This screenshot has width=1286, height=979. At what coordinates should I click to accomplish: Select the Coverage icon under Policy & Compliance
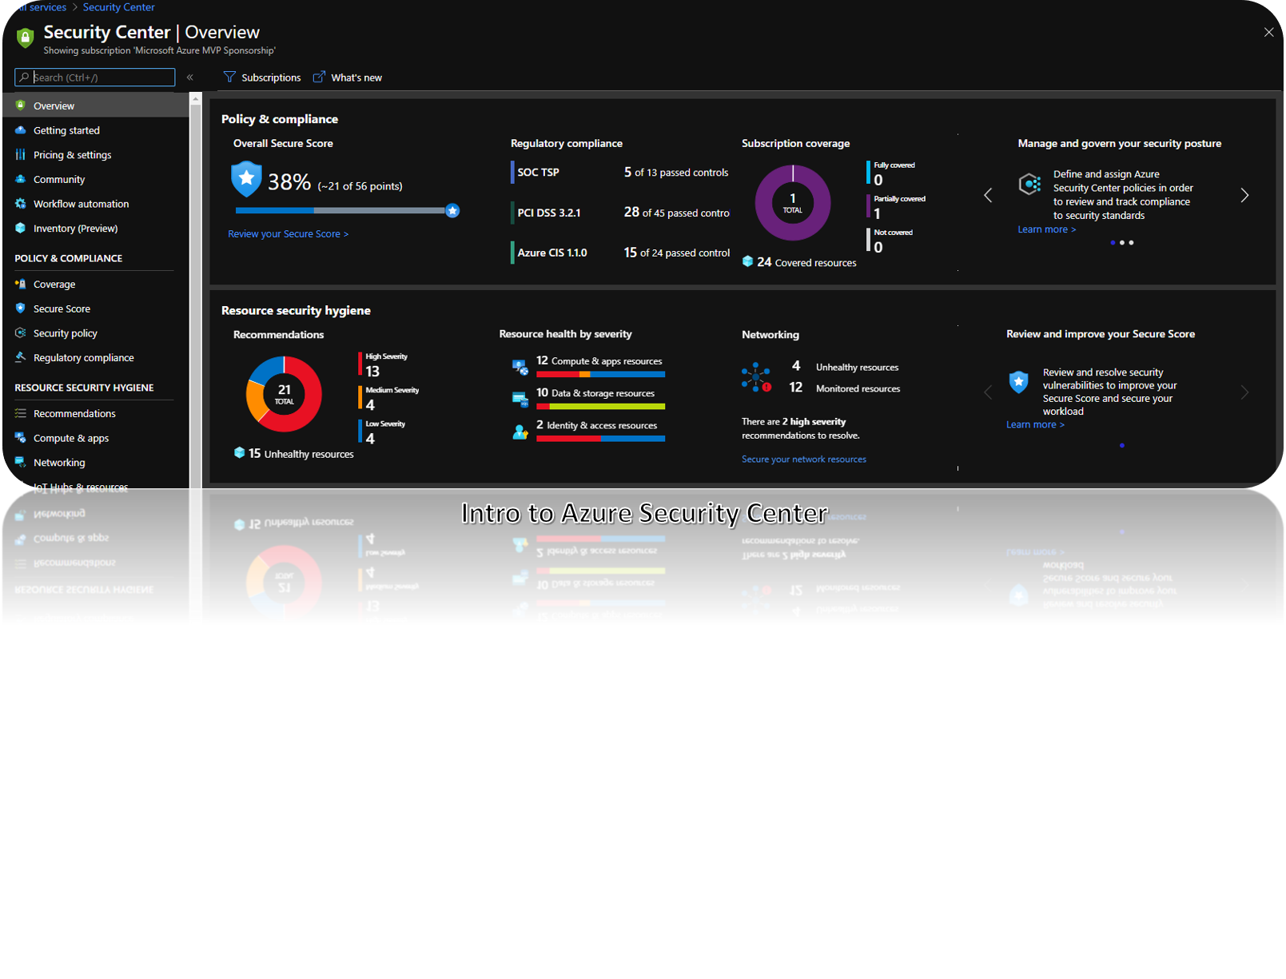pyautogui.click(x=19, y=284)
